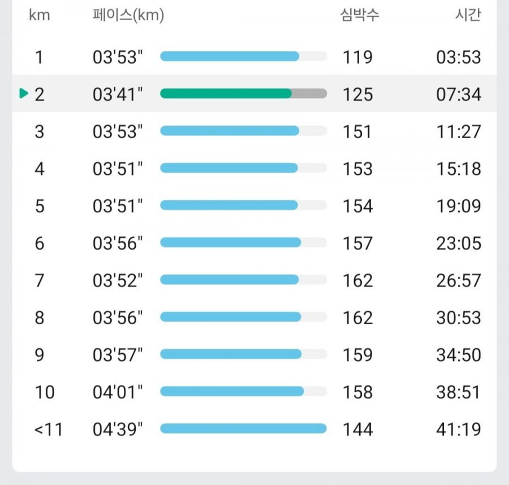Click the 시간 time column header
509x485 pixels.
pyautogui.click(x=468, y=15)
